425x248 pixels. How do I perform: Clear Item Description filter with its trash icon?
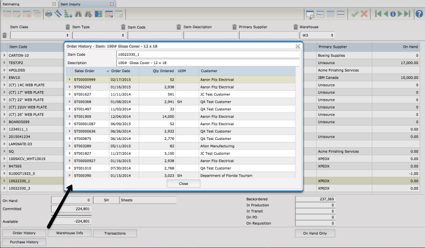(x=178, y=27)
